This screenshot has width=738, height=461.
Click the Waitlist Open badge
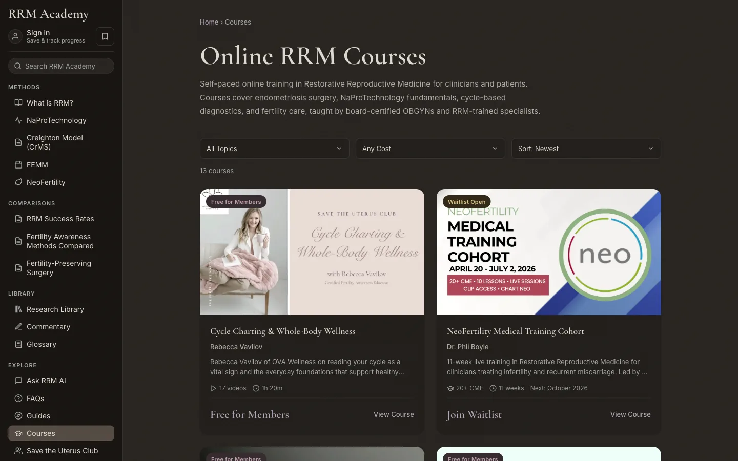pyautogui.click(x=467, y=202)
